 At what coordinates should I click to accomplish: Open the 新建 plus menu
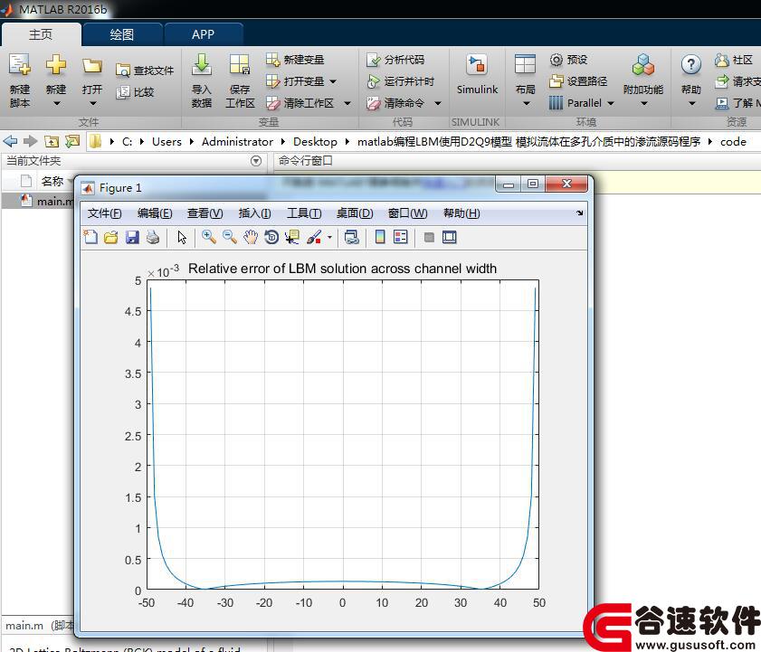(56, 80)
